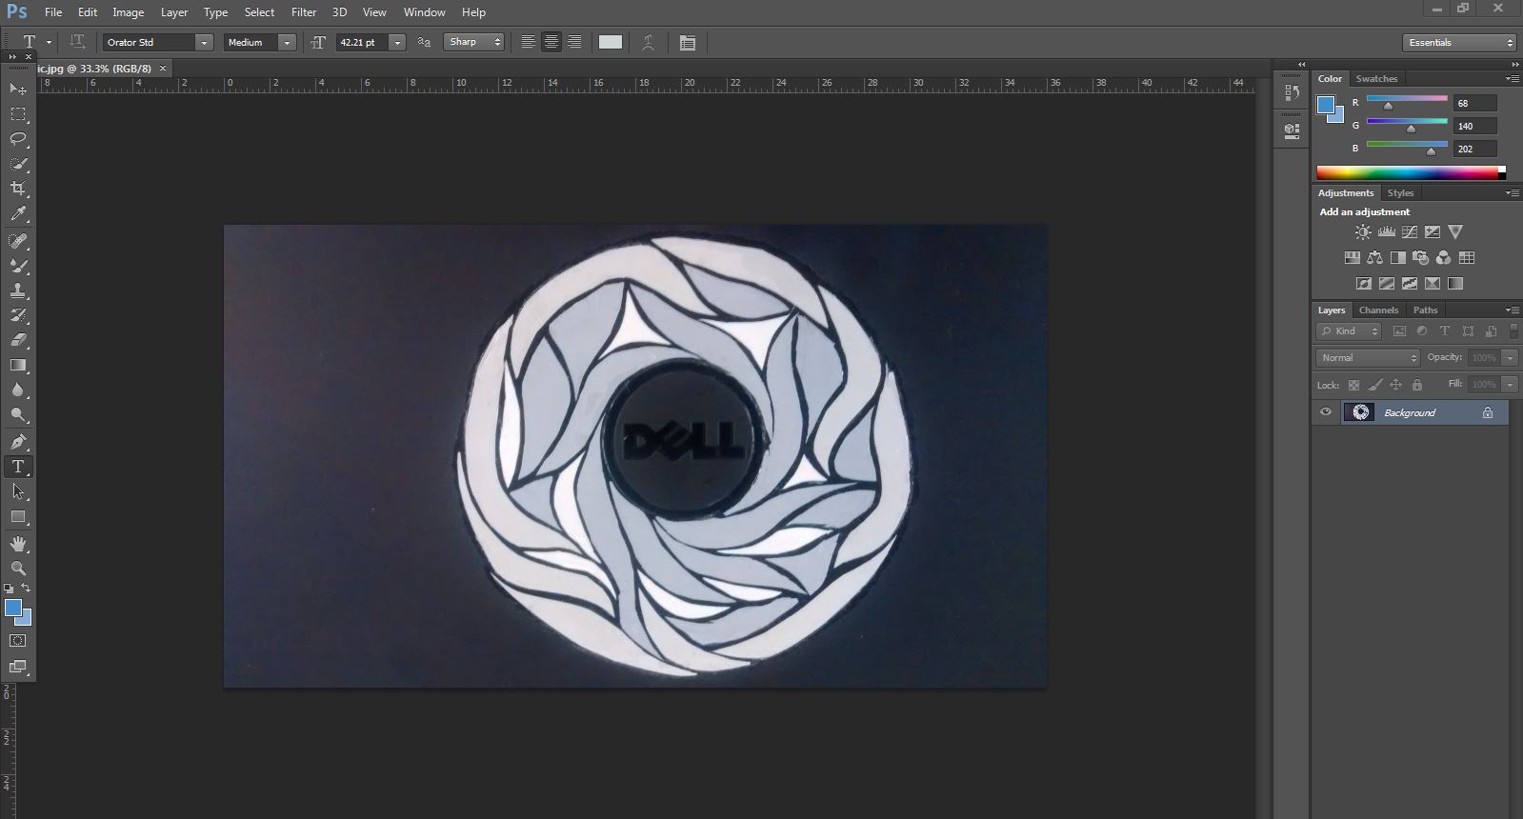Switch to the Channels tab
Viewport: 1523px width, 819px height.
(x=1377, y=310)
